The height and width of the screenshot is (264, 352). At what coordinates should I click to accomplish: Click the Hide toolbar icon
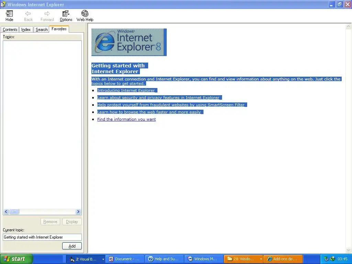tap(9, 16)
